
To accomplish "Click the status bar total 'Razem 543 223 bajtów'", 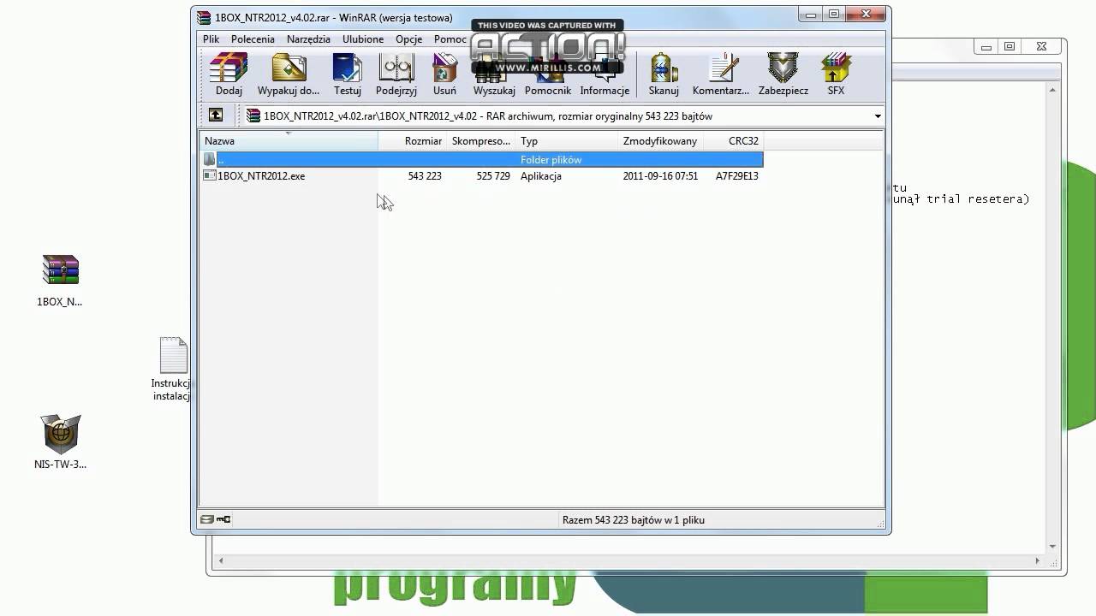I will tap(634, 519).
